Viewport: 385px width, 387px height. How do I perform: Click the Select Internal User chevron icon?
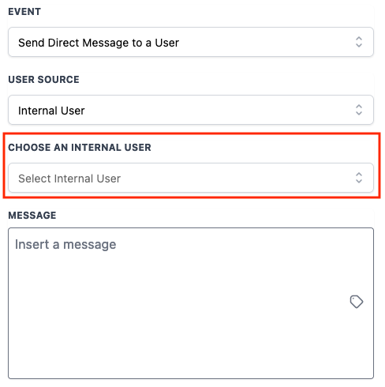click(x=359, y=178)
